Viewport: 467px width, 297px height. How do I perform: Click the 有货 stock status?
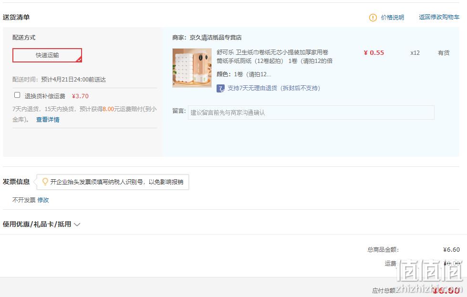(x=444, y=53)
